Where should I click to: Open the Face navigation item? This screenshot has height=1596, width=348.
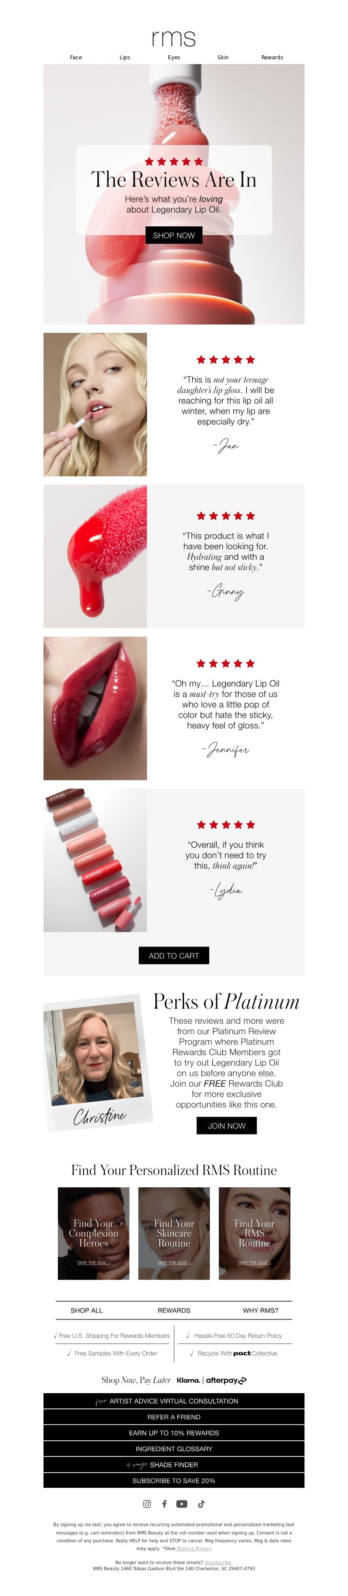(x=76, y=58)
